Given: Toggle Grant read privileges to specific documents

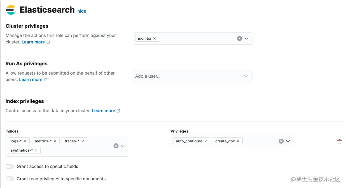Looking at the screenshot, I should click(10, 179).
